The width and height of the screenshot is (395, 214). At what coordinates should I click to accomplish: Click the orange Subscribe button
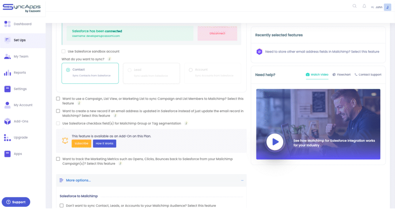click(81, 143)
